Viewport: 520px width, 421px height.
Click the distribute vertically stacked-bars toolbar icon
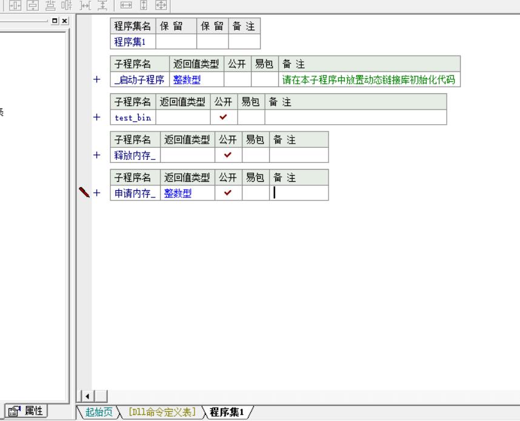(x=50, y=5)
